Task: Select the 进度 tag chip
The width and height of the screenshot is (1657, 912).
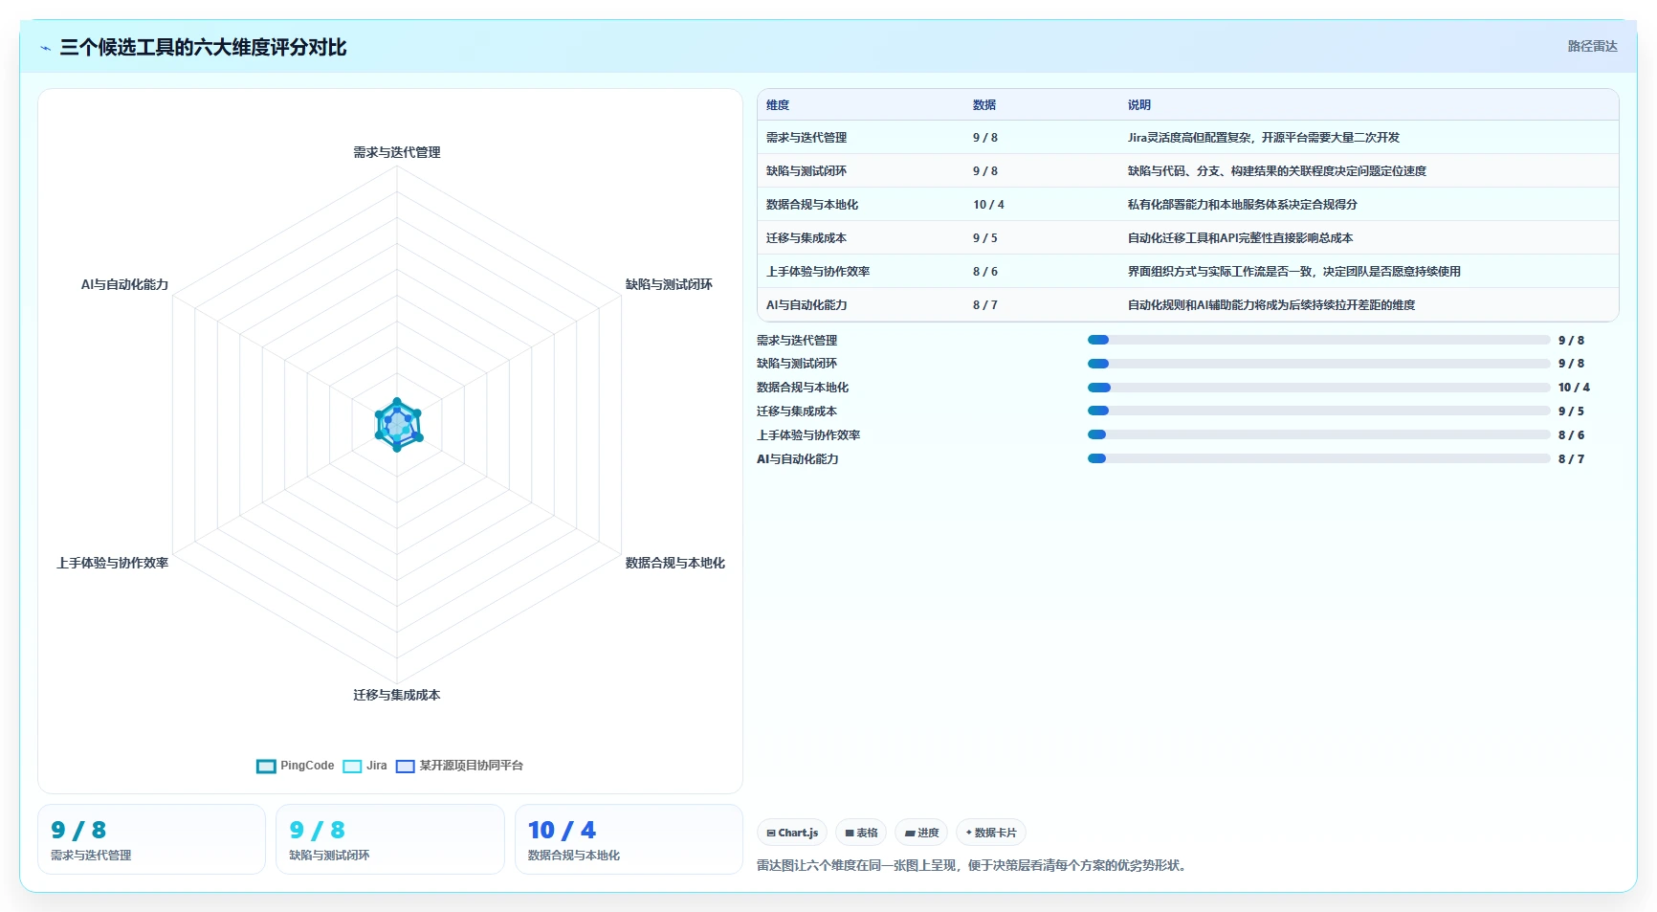Action: tap(921, 833)
